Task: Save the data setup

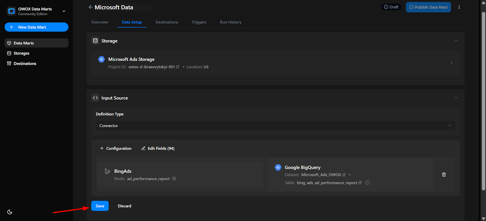Action: click(x=100, y=206)
